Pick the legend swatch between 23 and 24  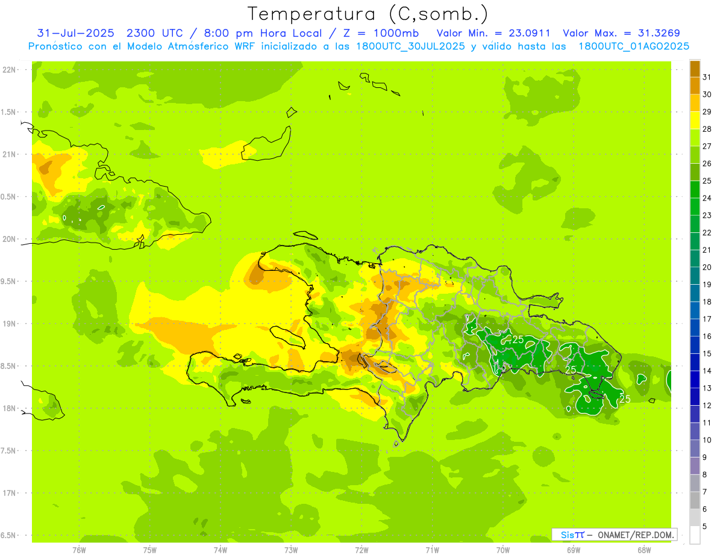695,206
